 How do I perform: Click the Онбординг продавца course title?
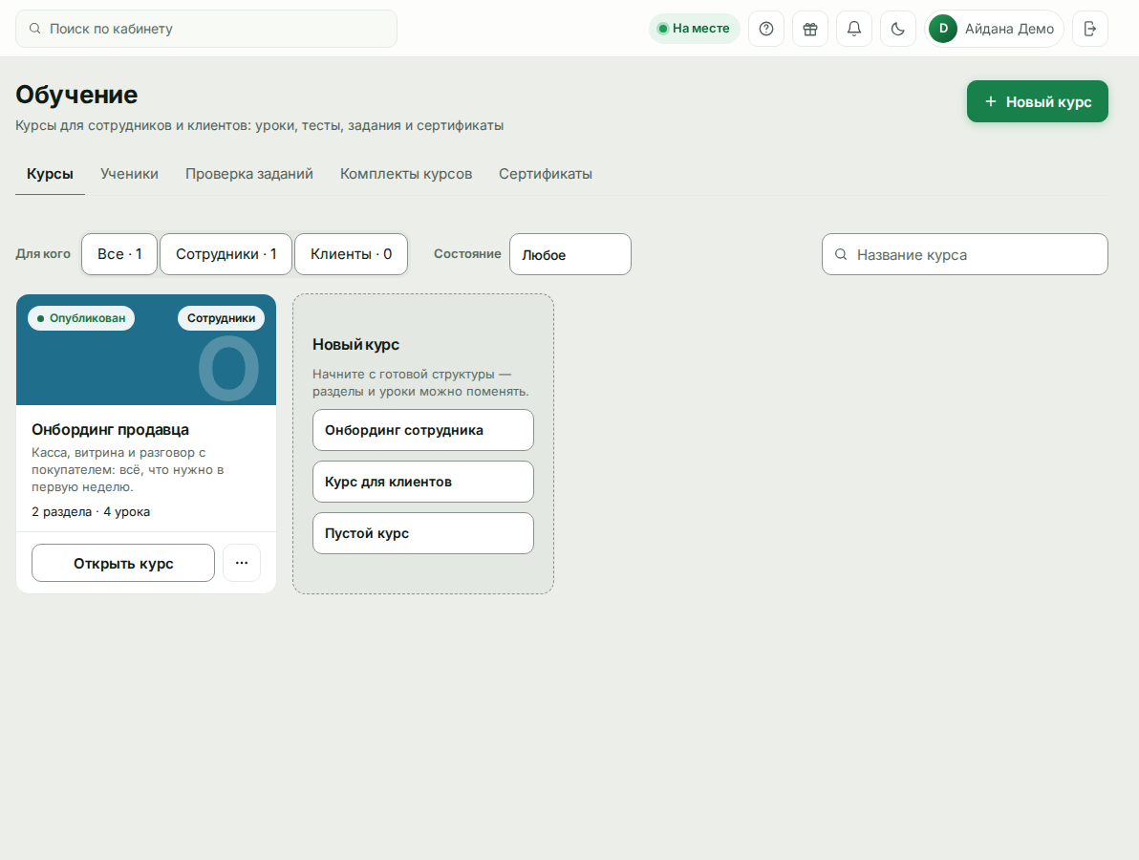(111, 430)
